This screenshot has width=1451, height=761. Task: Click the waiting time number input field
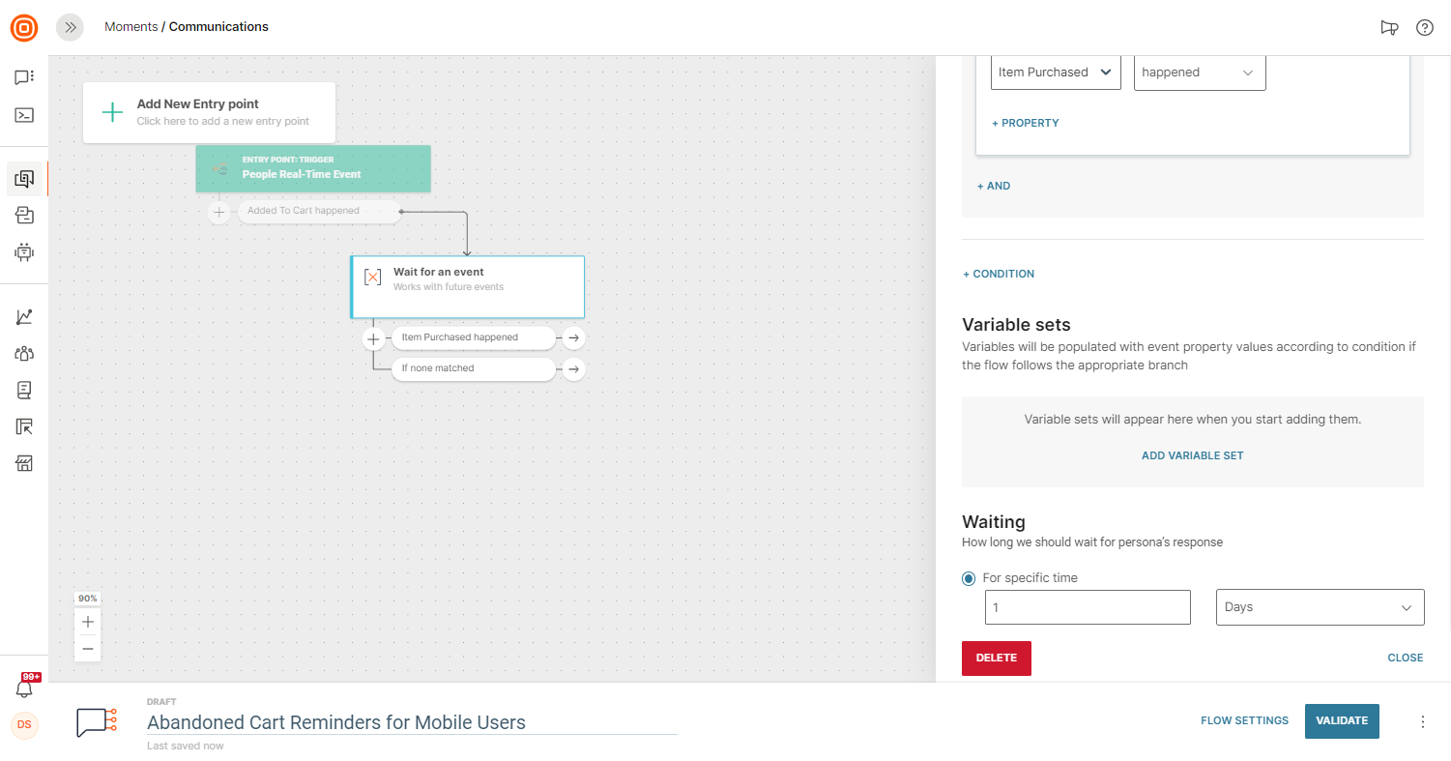pos(1087,607)
